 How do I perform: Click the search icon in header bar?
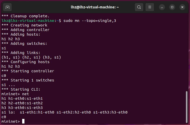(x=139, y=7)
